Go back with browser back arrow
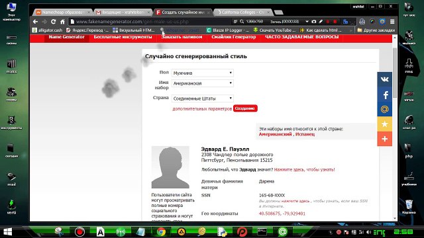This screenshot has height=238, width=424. pos(35,22)
